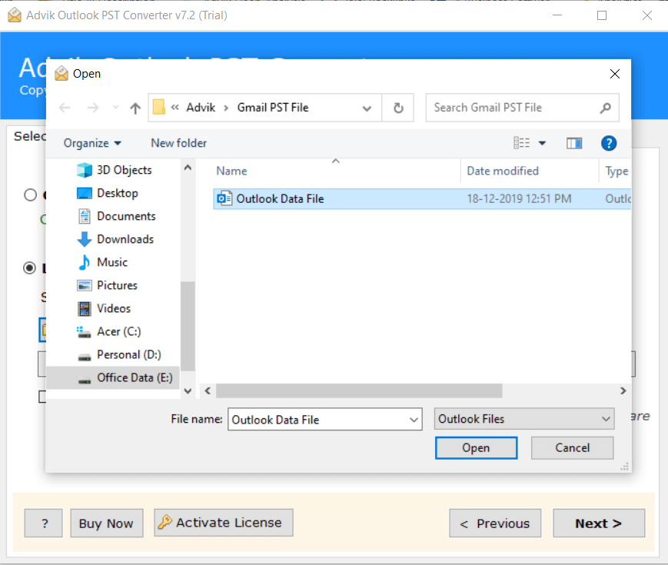
Task: Click the Downloads arrow icon
Action: [85, 239]
